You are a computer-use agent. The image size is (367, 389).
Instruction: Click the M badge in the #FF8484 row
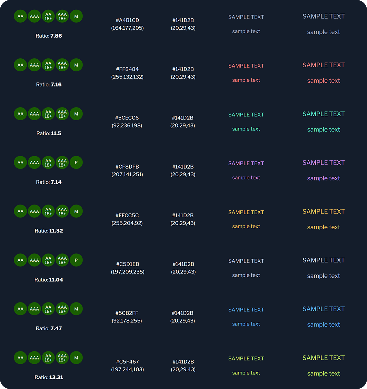coord(76,65)
